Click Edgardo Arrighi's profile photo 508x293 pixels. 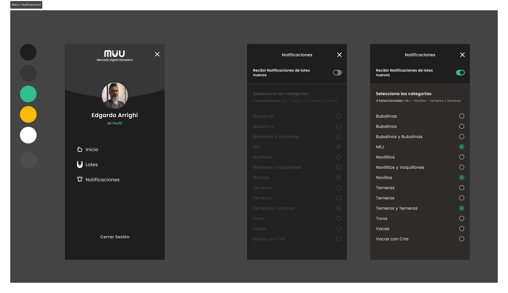tap(115, 95)
